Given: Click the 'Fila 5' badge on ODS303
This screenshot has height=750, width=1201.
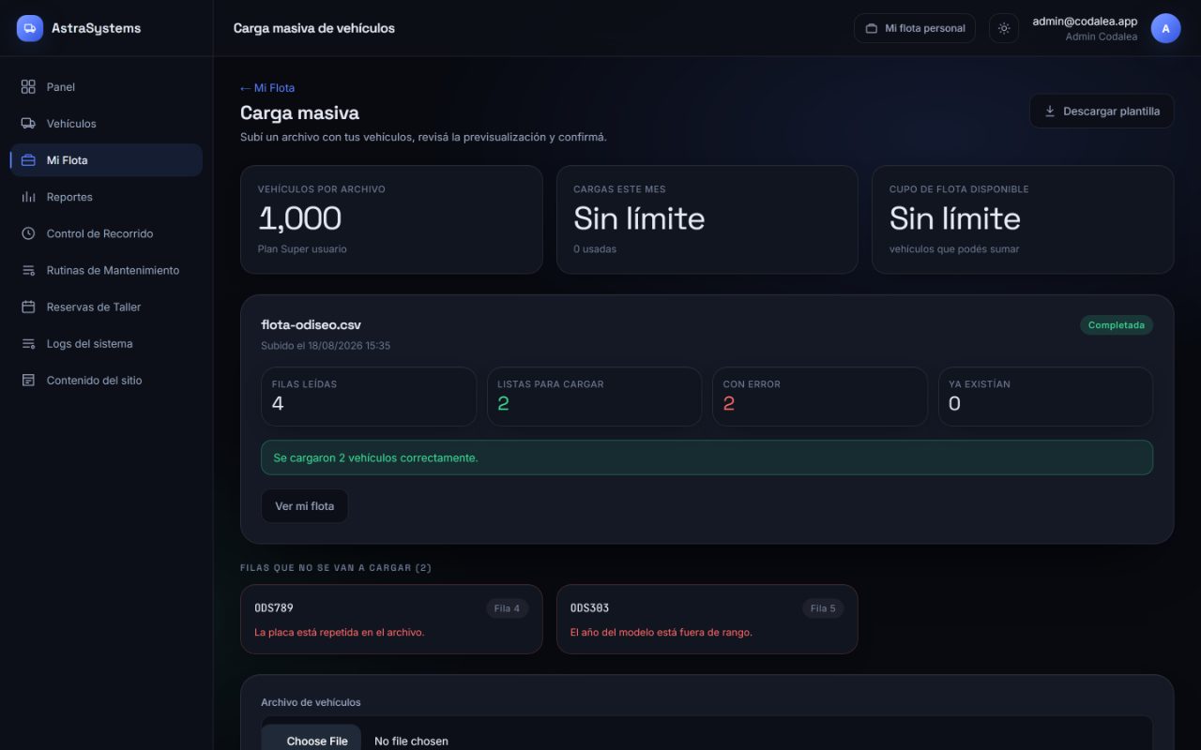Looking at the screenshot, I should click(823, 608).
